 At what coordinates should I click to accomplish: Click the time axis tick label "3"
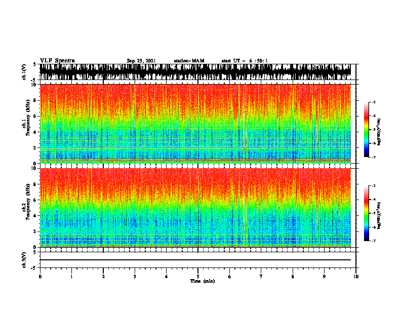(x=135, y=277)
